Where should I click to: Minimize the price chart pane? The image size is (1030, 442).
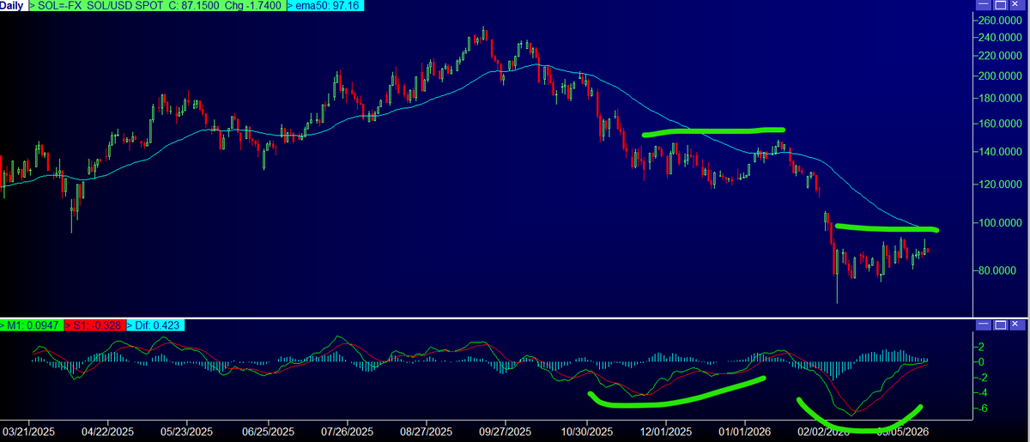(x=985, y=6)
